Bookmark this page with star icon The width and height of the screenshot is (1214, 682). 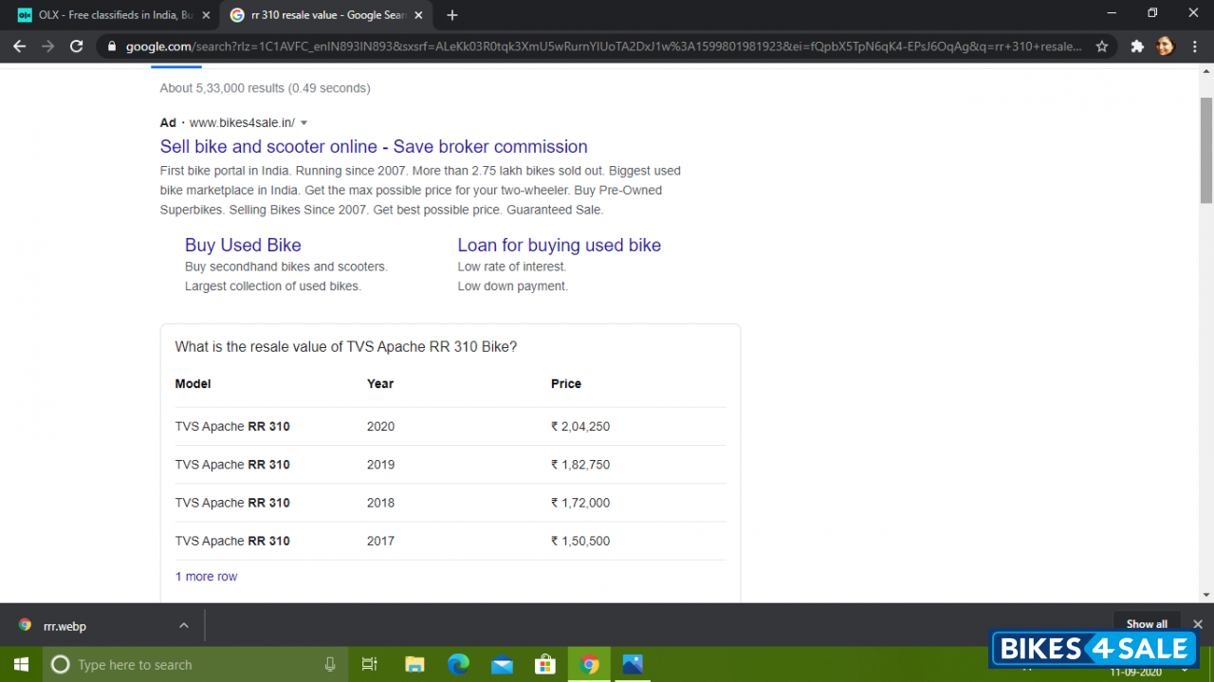click(1101, 46)
